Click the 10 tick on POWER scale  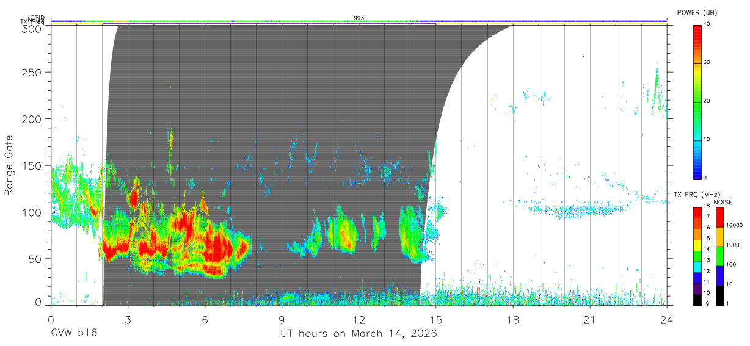pyautogui.click(x=707, y=140)
